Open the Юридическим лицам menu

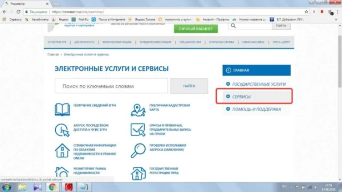155,42
